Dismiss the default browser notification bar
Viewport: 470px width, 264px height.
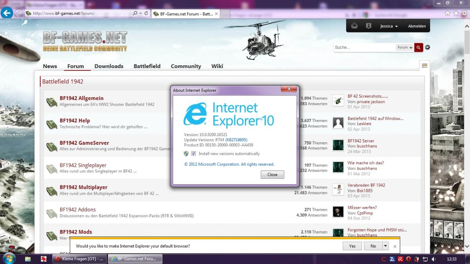click(x=395, y=246)
